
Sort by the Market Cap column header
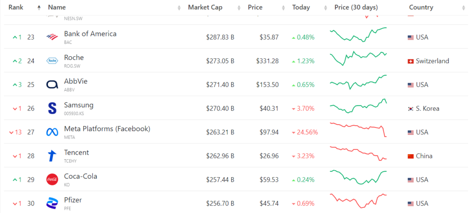coord(206,7)
